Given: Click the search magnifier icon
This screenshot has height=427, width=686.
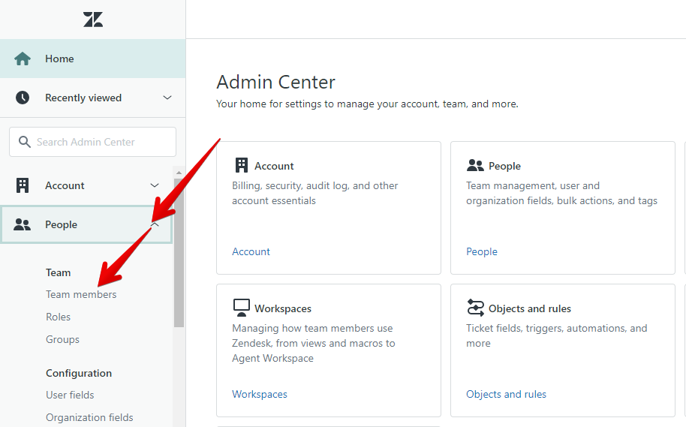Looking at the screenshot, I should 25,142.
